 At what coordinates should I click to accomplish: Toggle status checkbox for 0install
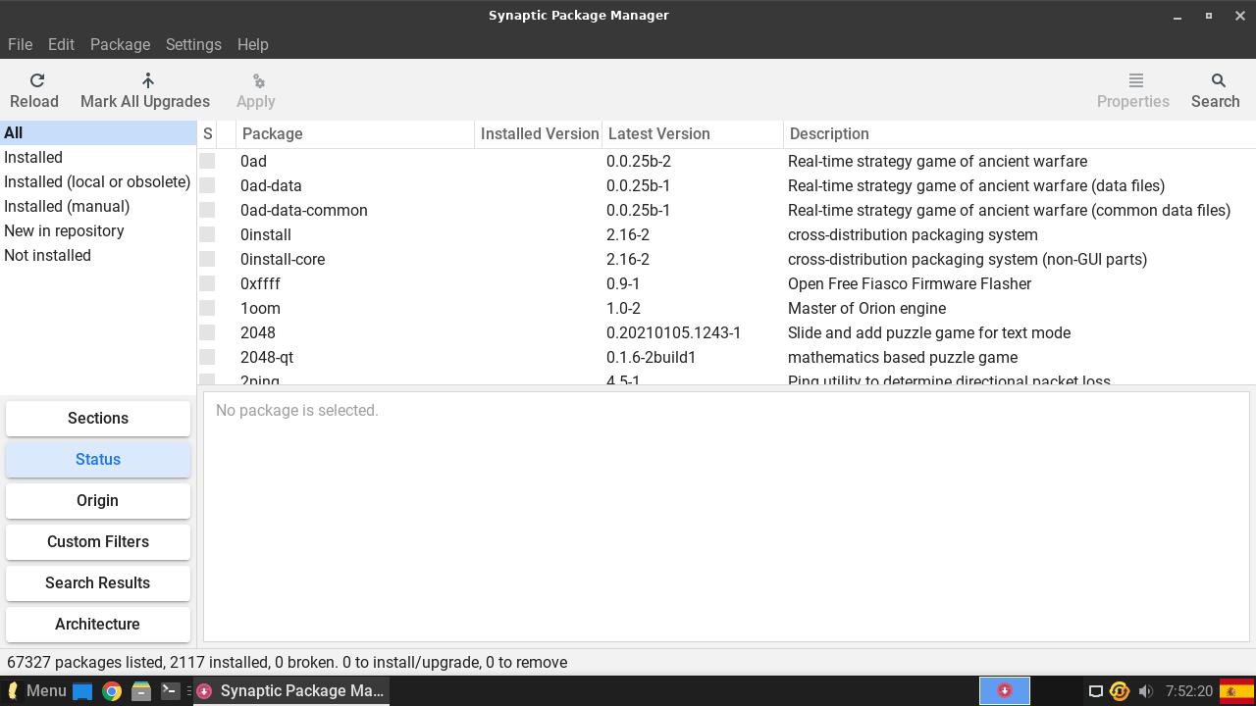[x=207, y=234]
